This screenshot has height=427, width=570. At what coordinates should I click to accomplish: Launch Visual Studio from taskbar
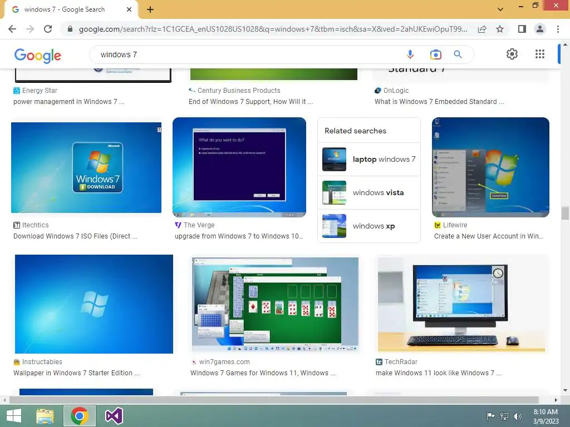coord(114,416)
